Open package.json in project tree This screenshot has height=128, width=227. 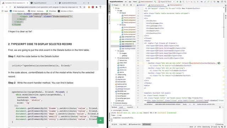click(122, 86)
